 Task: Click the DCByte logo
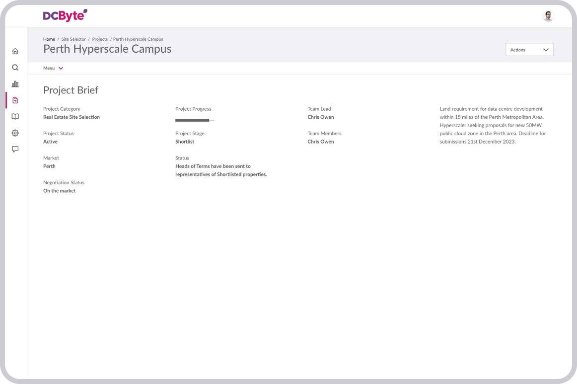pyautogui.click(x=65, y=15)
